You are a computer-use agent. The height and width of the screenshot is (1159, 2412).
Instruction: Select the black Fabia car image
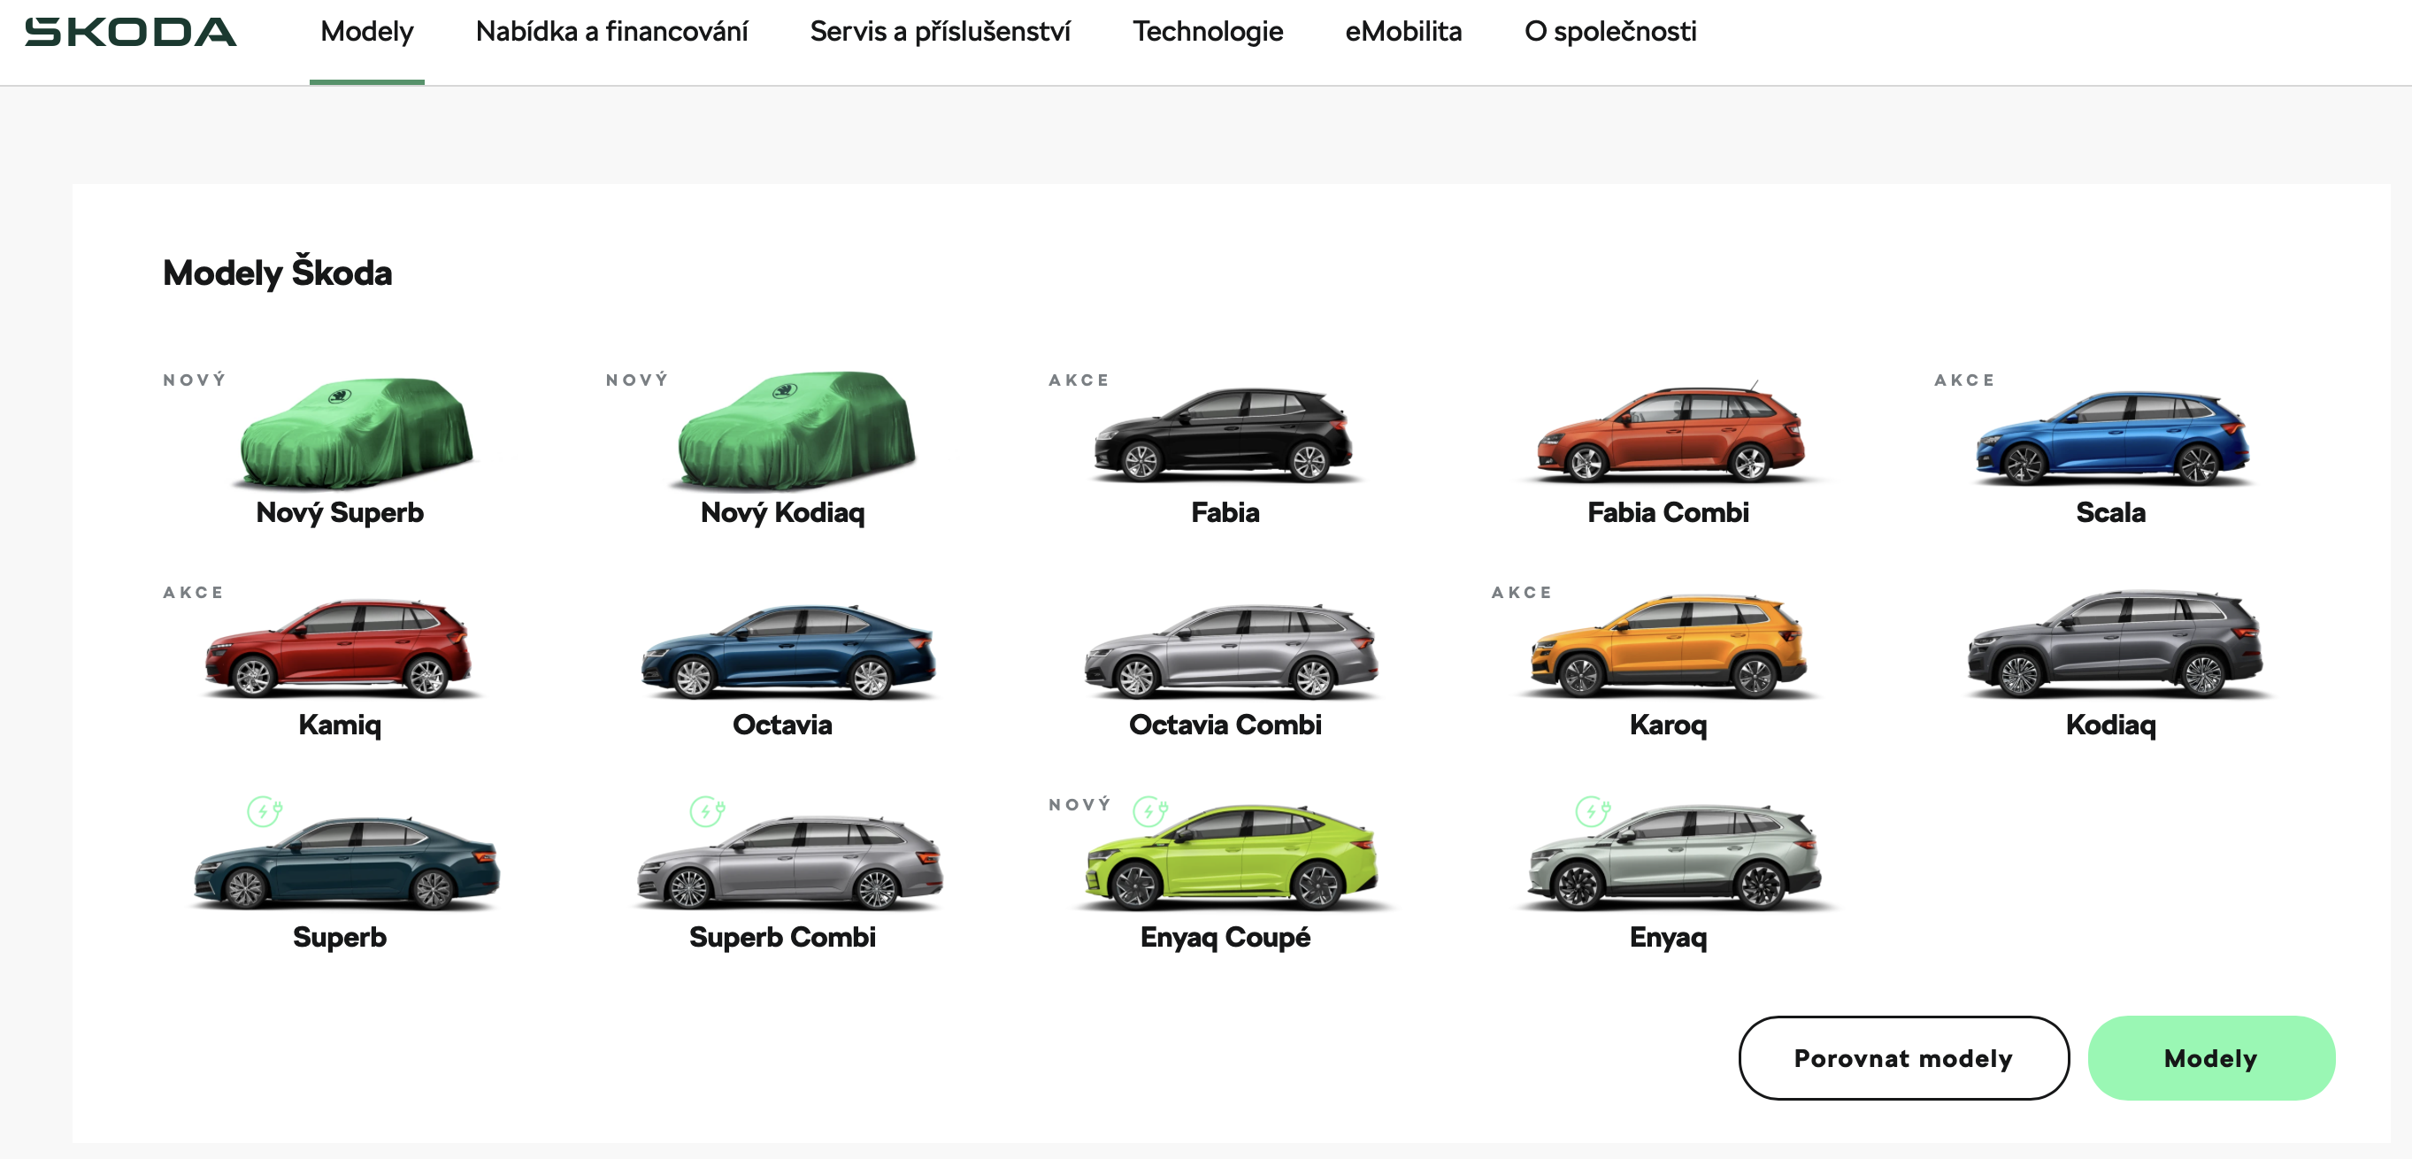(x=1224, y=434)
